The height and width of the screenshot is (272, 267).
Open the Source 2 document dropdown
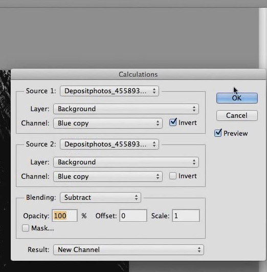[109, 144]
